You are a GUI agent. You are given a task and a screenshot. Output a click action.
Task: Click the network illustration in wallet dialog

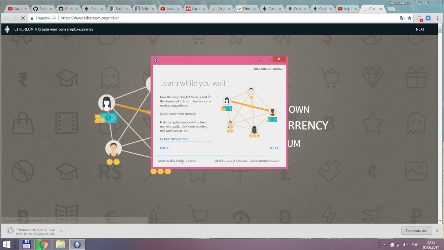pos(249,112)
